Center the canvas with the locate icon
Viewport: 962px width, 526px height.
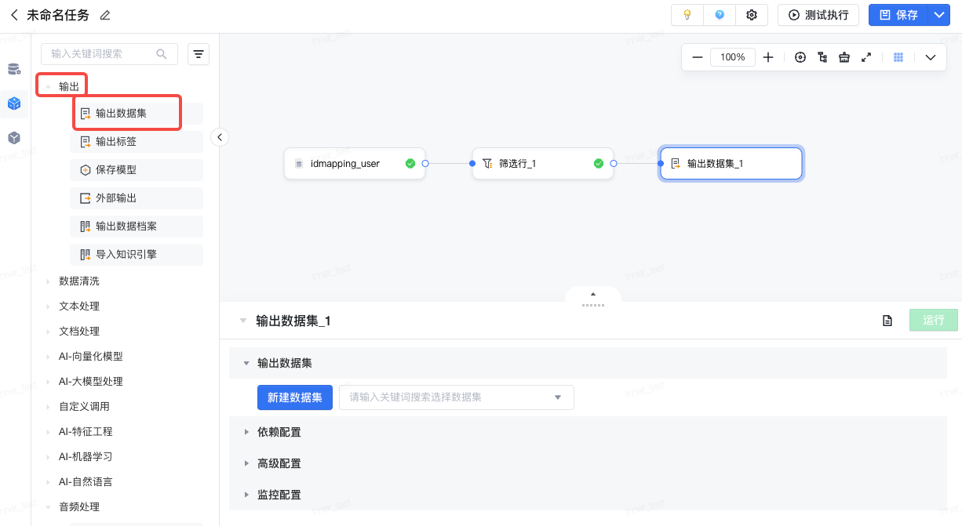tap(800, 57)
